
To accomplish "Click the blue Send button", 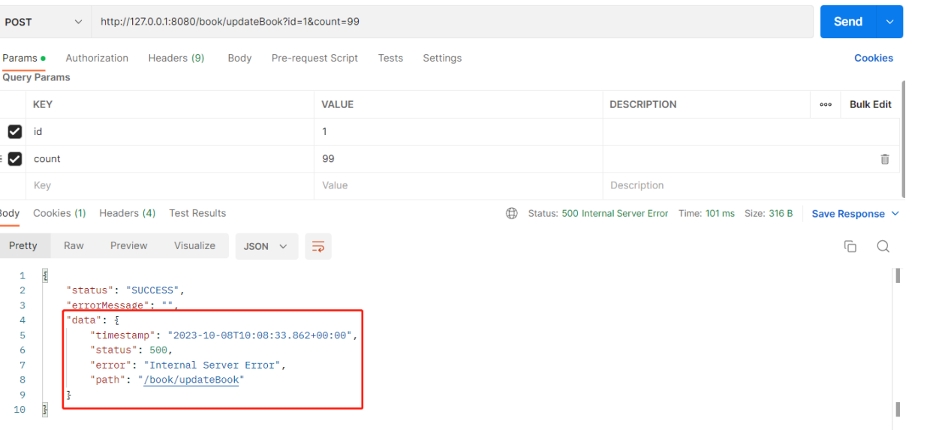I will [848, 22].
